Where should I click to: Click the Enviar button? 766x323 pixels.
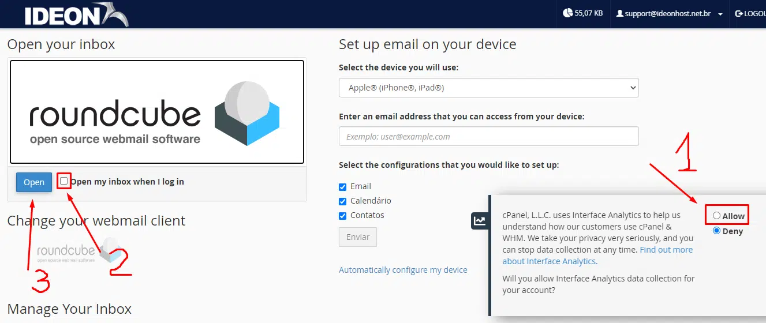[358, 237]
